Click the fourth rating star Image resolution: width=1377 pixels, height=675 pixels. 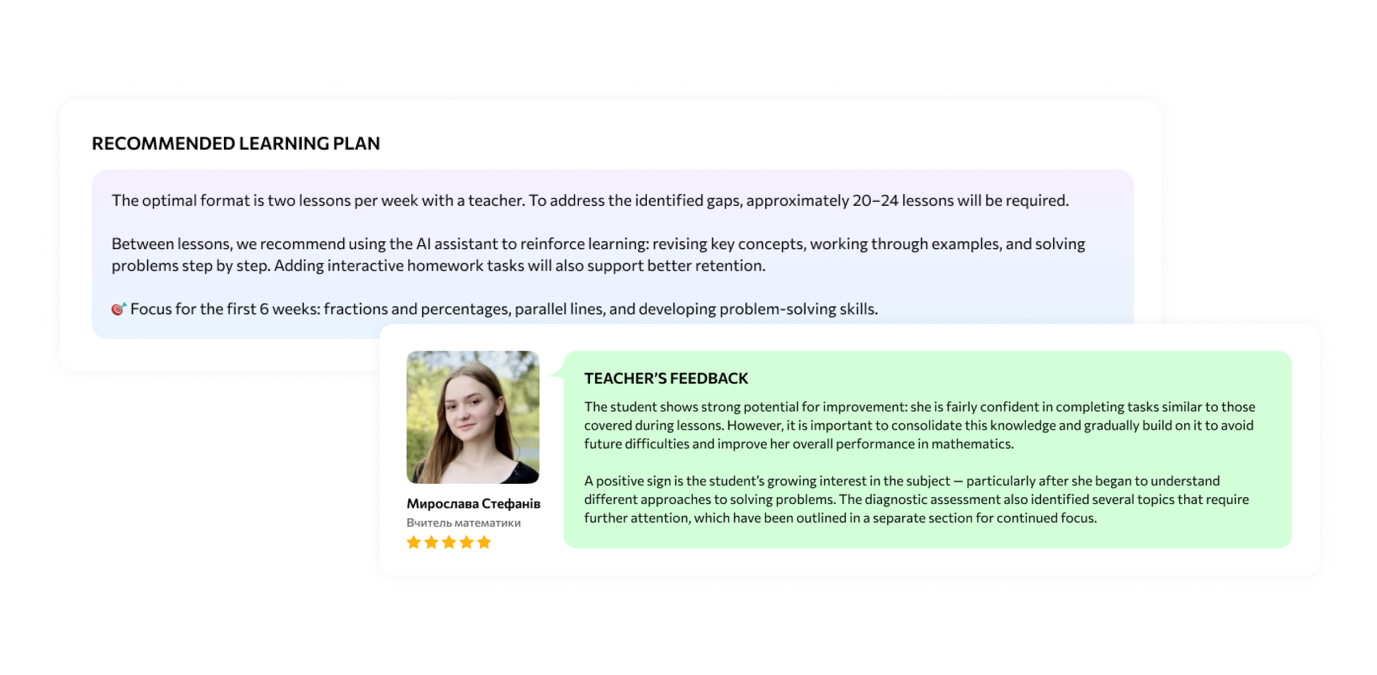click(466, 542)
